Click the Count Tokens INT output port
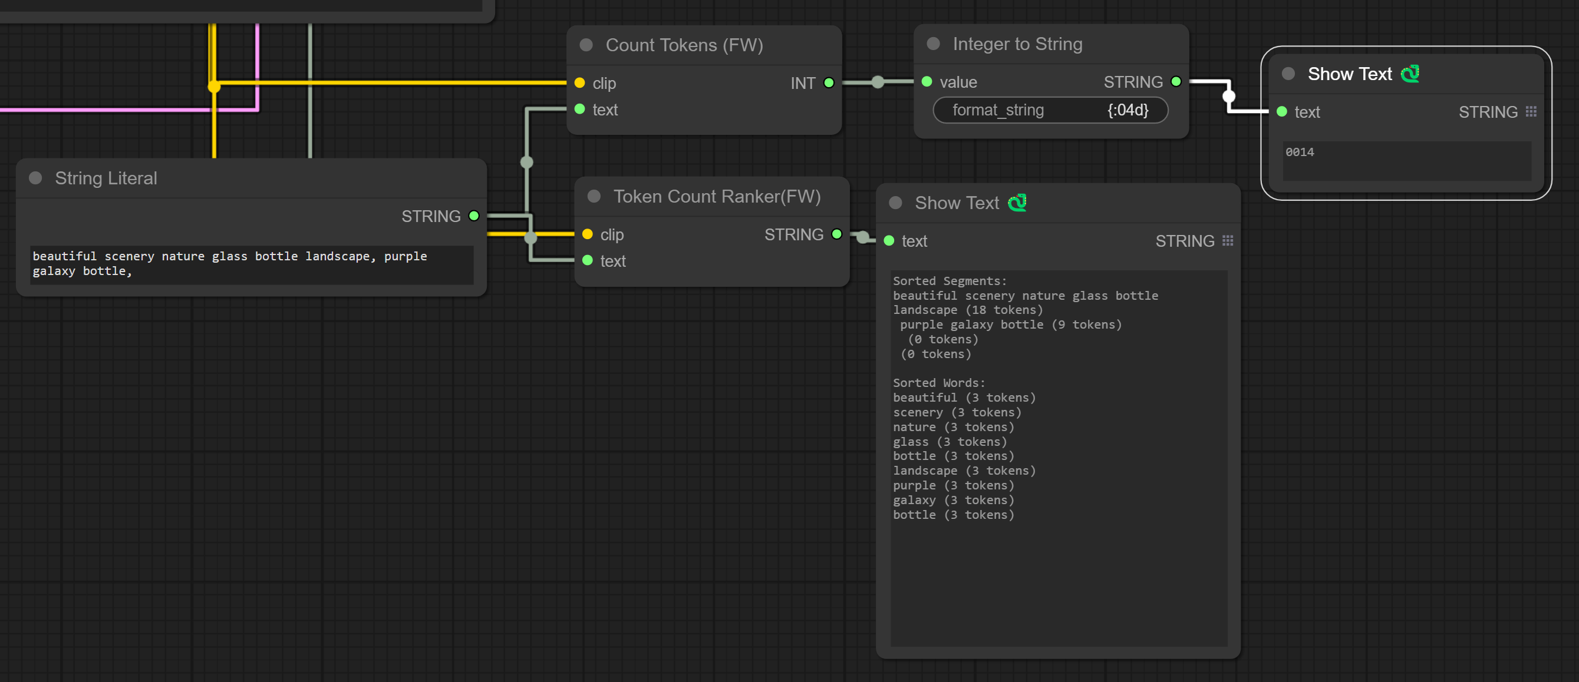 point(829,82)
